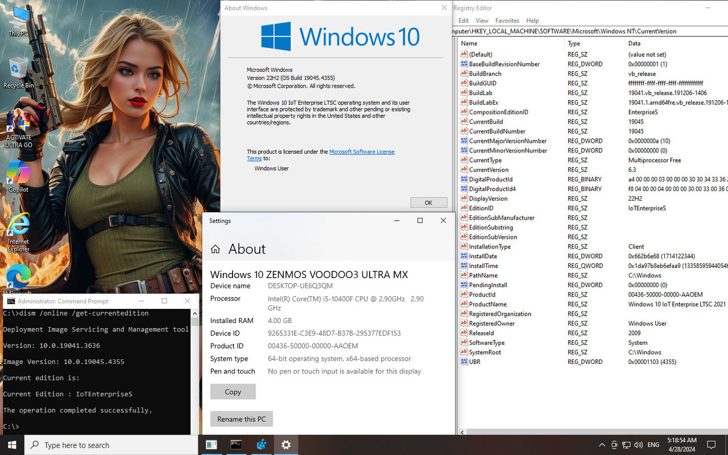Select CurrentBuild value icon
This screenshot has width=728, height=455.
(x=464, y=122)
